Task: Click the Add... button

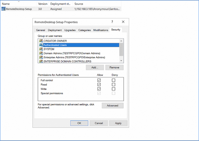Action: [95, 67]
